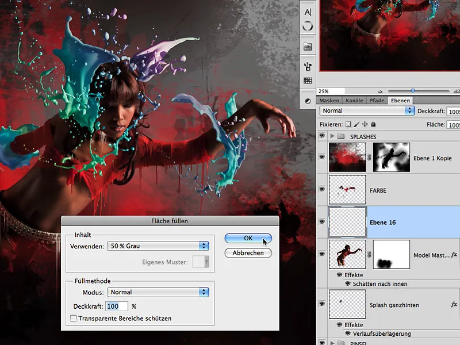Image resolution: width=460 pixels, height=345 pixels.
Task: Open the Eigenes Muster pattern picker
Action: (201, 262)
